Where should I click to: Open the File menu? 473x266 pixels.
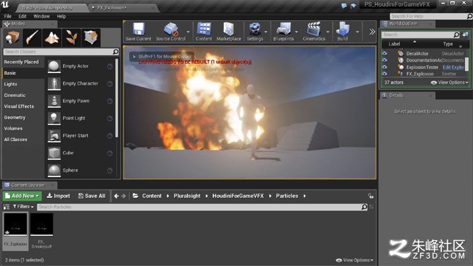coord(8,16)
